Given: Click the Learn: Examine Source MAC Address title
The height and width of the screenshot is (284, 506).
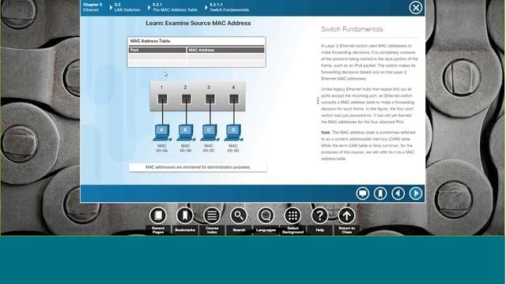Looking at the screenshot, I should coord(198,23).
